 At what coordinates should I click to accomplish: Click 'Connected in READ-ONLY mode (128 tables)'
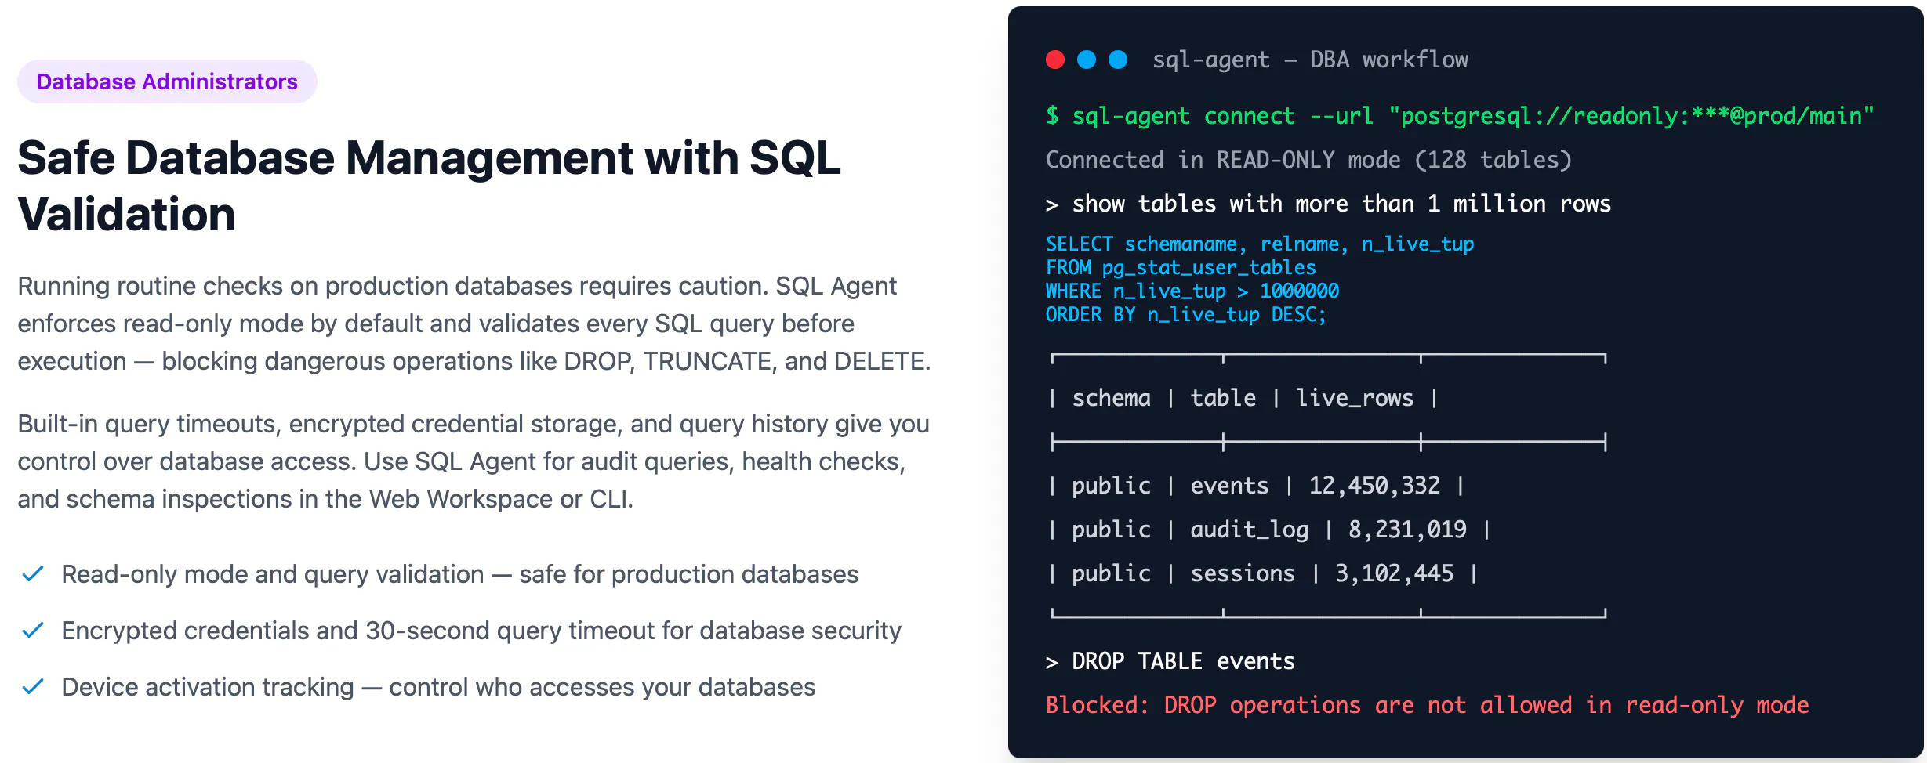(1308, 160)
